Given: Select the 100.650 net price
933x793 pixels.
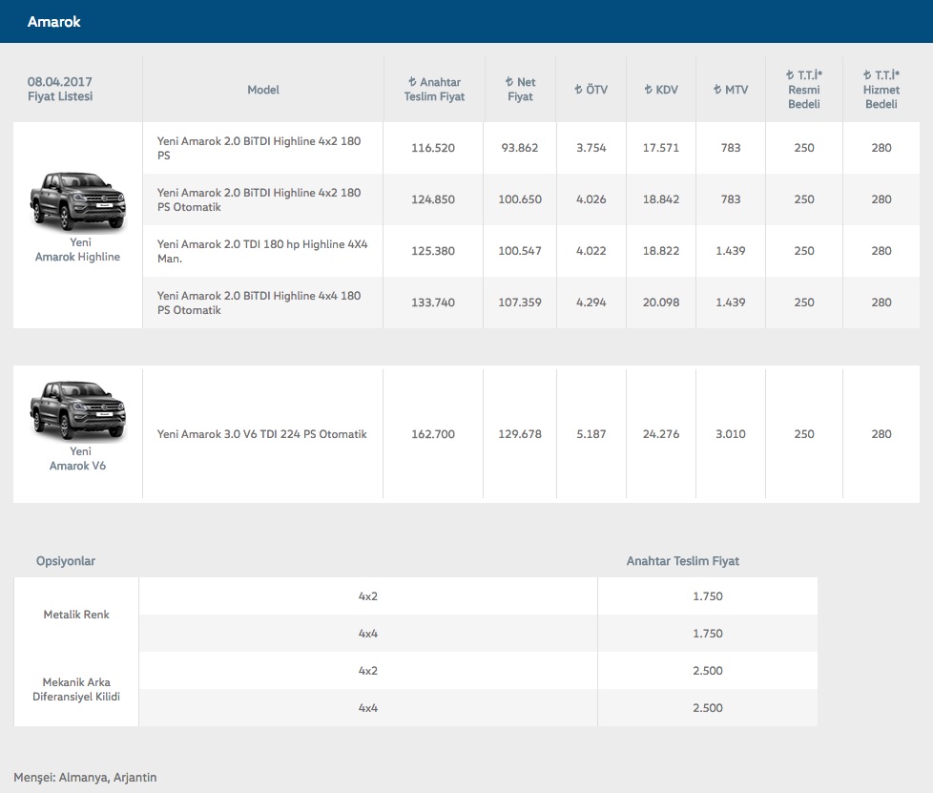Looking at the screenshot, I should 520,199.
